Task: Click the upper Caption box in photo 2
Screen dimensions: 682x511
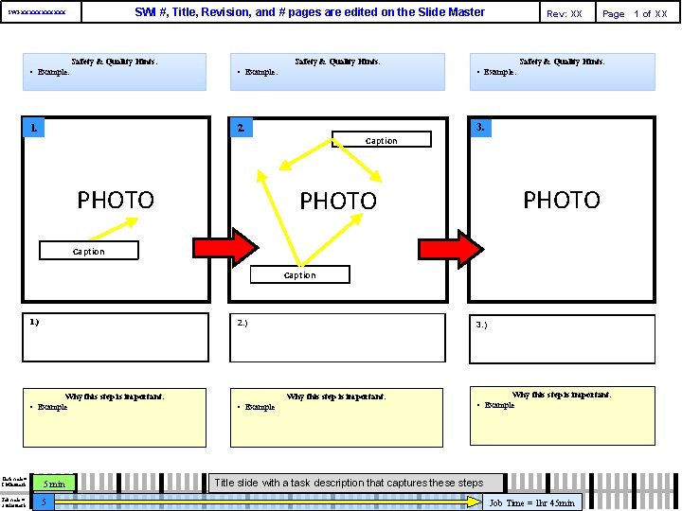Action: 382,139
